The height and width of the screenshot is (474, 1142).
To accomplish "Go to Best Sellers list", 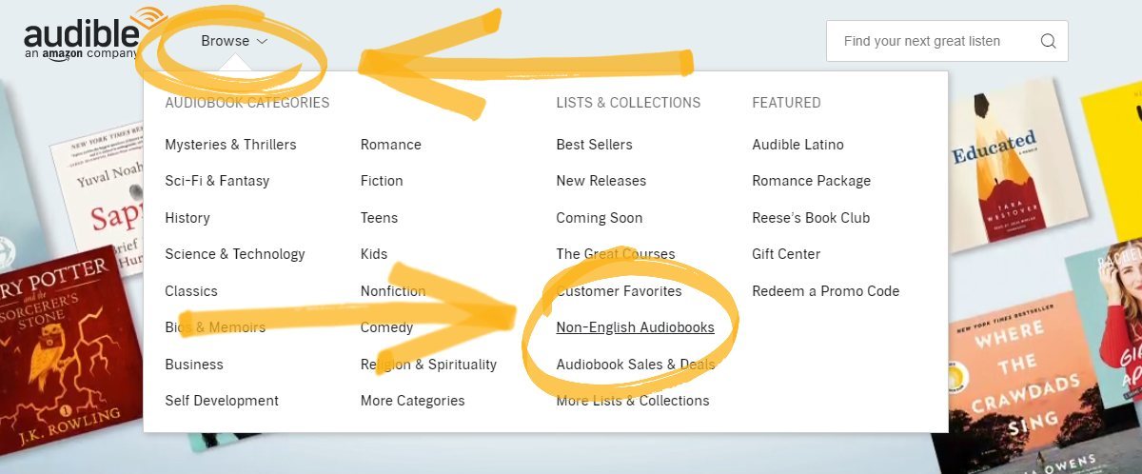I will click(x=594, y=145).
